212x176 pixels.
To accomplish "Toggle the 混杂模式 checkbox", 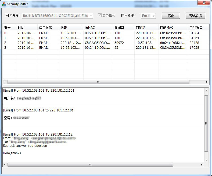I will (x=100, y=16).
